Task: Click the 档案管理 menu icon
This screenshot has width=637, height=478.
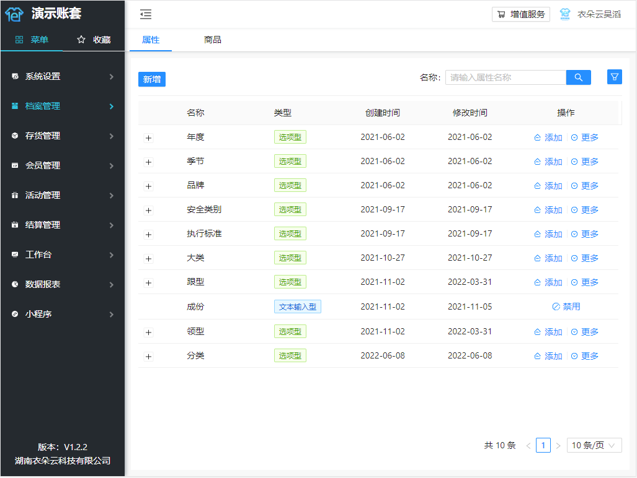Action: point(15,106)
